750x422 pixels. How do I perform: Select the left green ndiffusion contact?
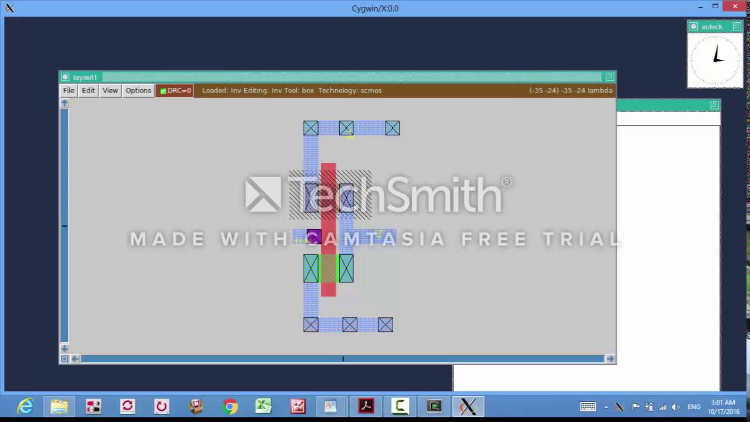coord(311,268)
